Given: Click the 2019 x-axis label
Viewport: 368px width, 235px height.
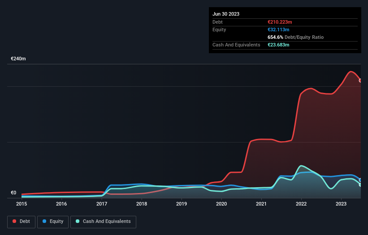Looking at the screenshot, I should tap(182, 204).
